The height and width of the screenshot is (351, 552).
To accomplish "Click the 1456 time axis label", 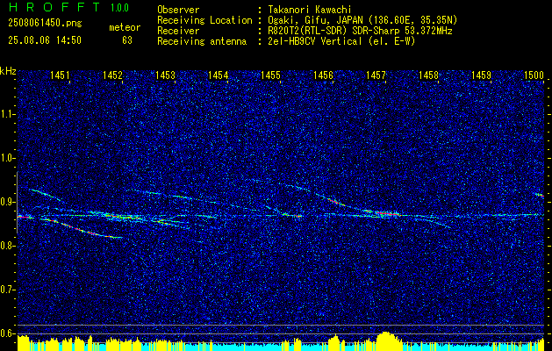I will coord(323,75).
